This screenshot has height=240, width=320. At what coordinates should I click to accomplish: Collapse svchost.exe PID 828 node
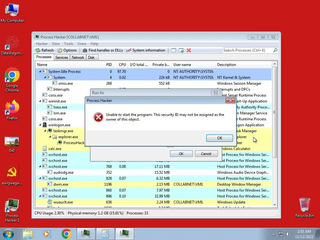40,178
